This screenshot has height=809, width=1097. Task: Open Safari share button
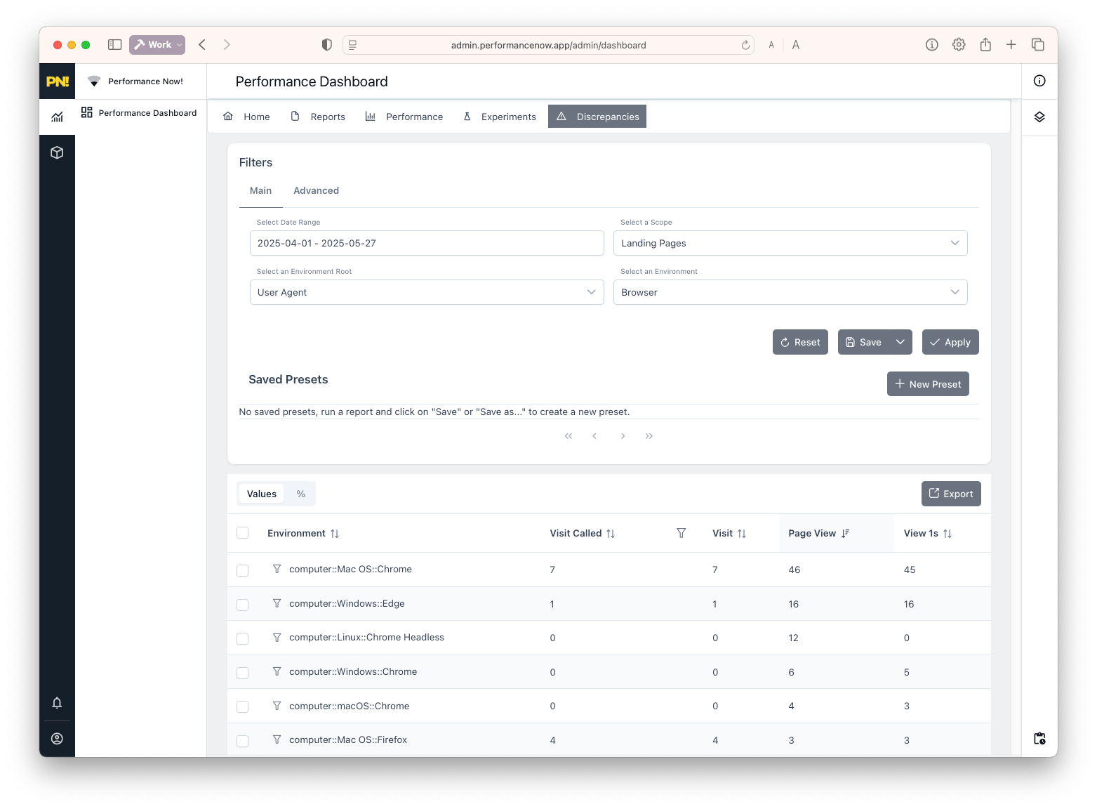tap(985, 44)
